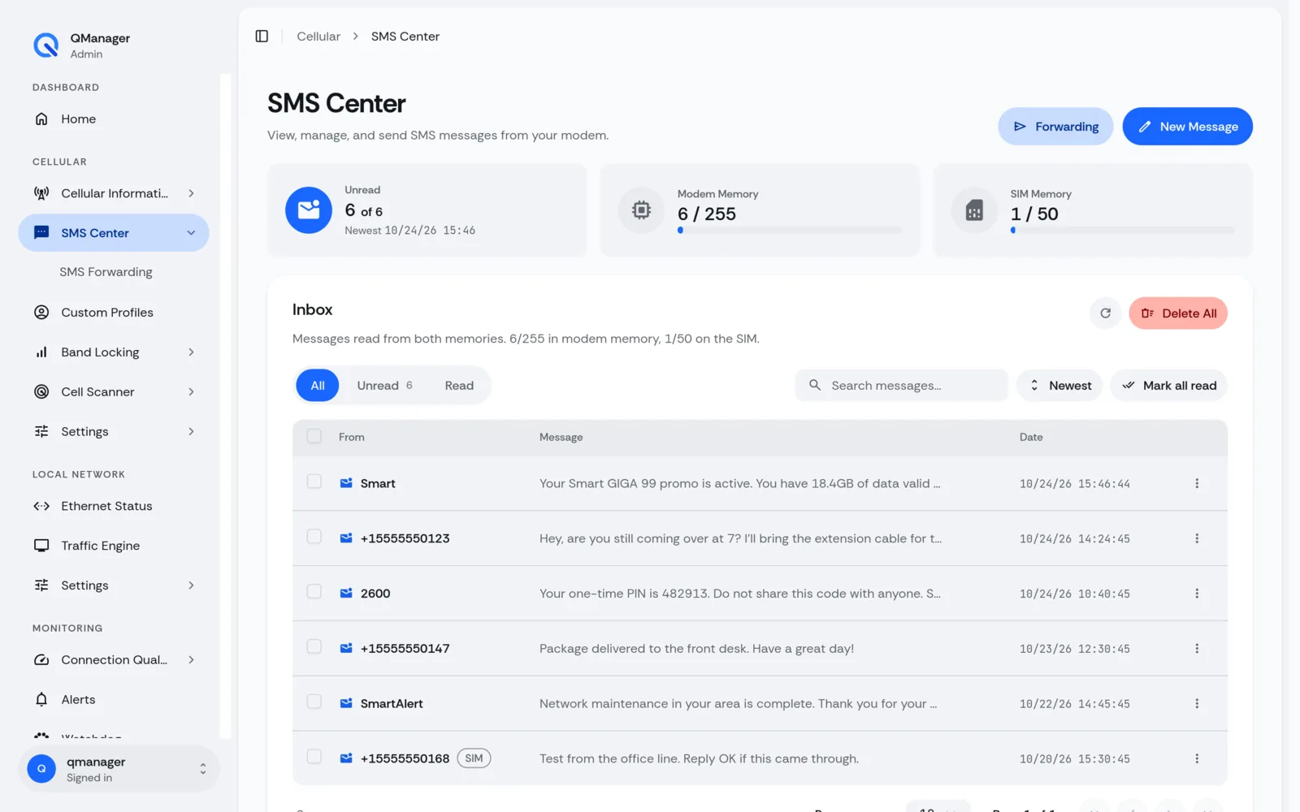This screenshot has width=1300, height=812.
Task: Open row actions for +15555550147 message
Action: [1197, 649]
